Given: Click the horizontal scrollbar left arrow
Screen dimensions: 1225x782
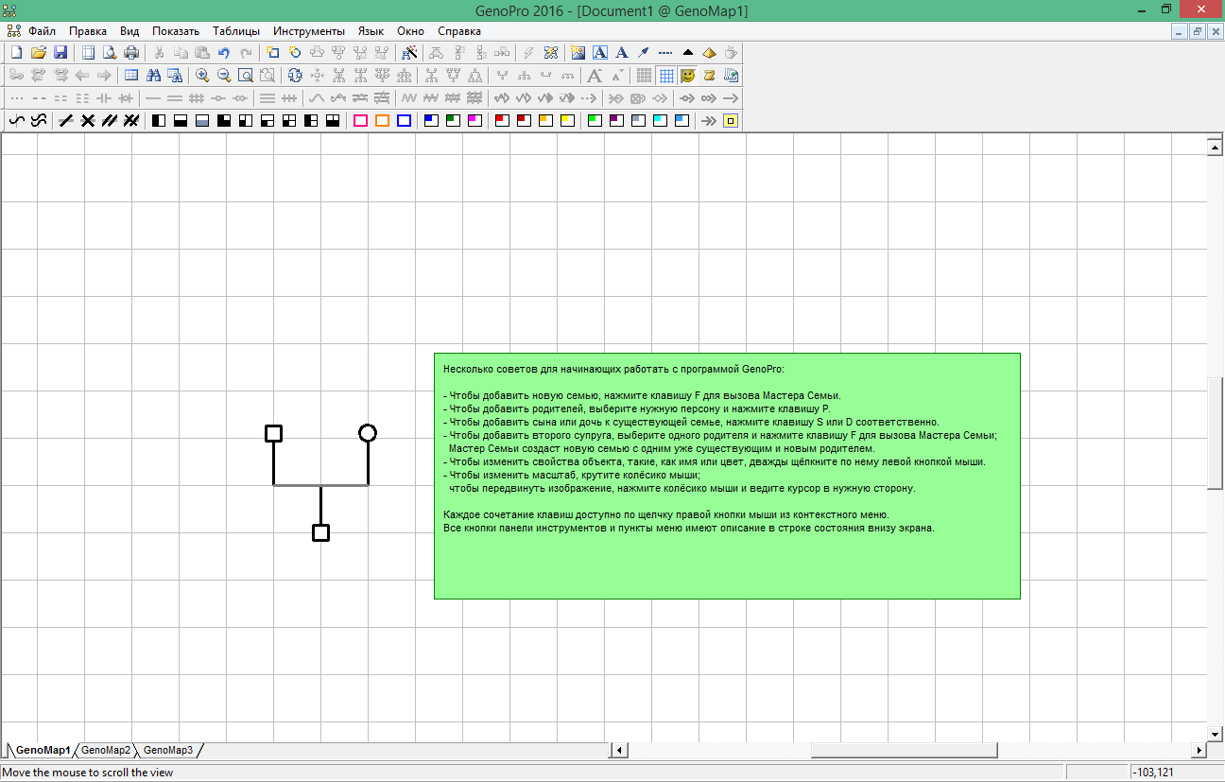Looking at the screenshot, I should tap(620, 750).
